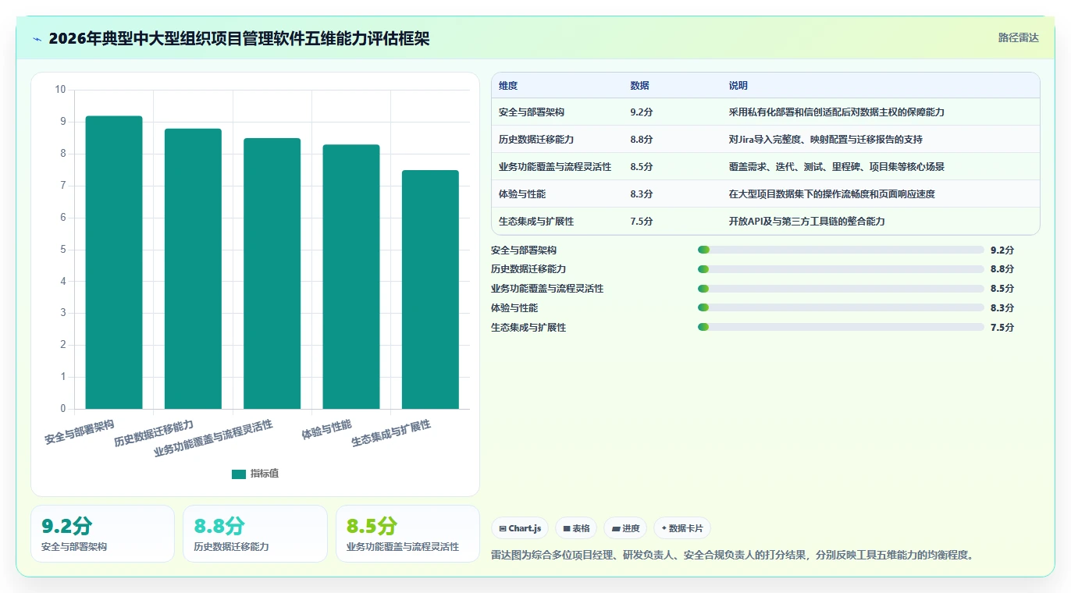The image size is (1071, 593).
Task: Select the 体验与性能 table row cell
Action: click(x=522, y=194)
